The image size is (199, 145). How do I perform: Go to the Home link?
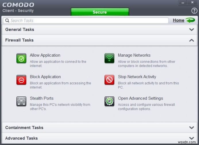point(178,20)
